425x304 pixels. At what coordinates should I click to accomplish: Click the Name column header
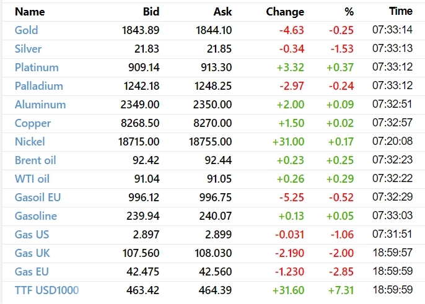[x=29, y=12]
